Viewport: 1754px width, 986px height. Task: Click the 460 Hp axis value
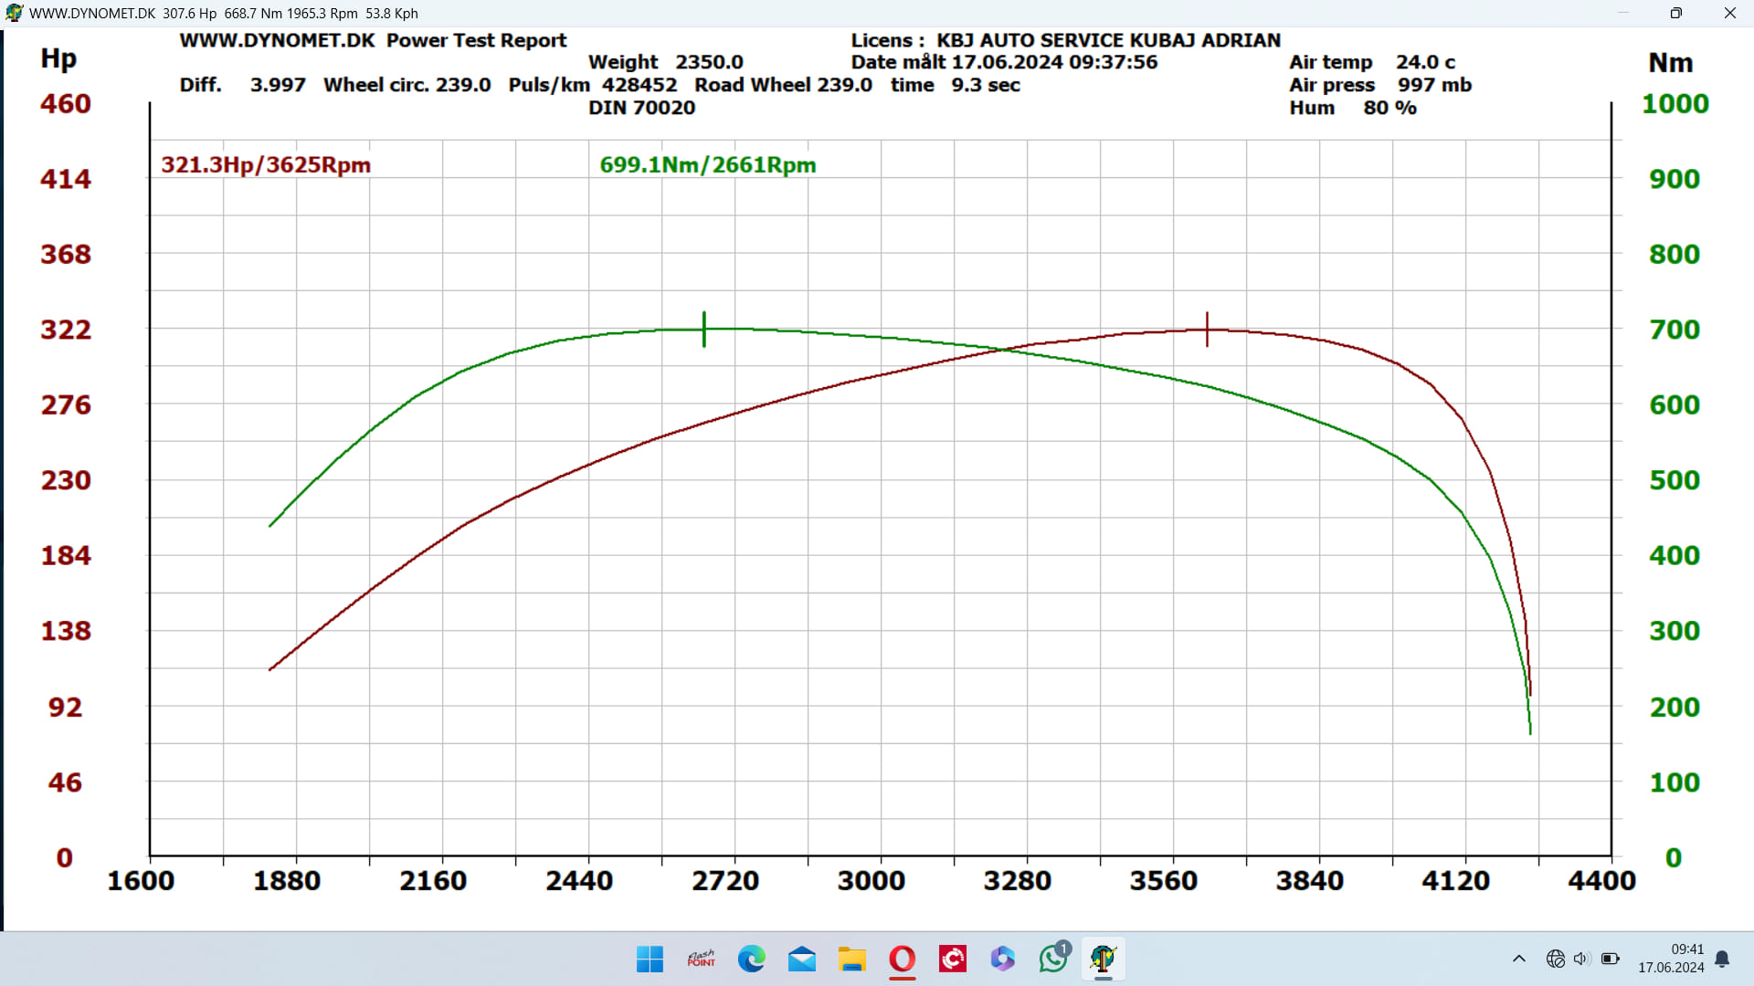[66, 104]
